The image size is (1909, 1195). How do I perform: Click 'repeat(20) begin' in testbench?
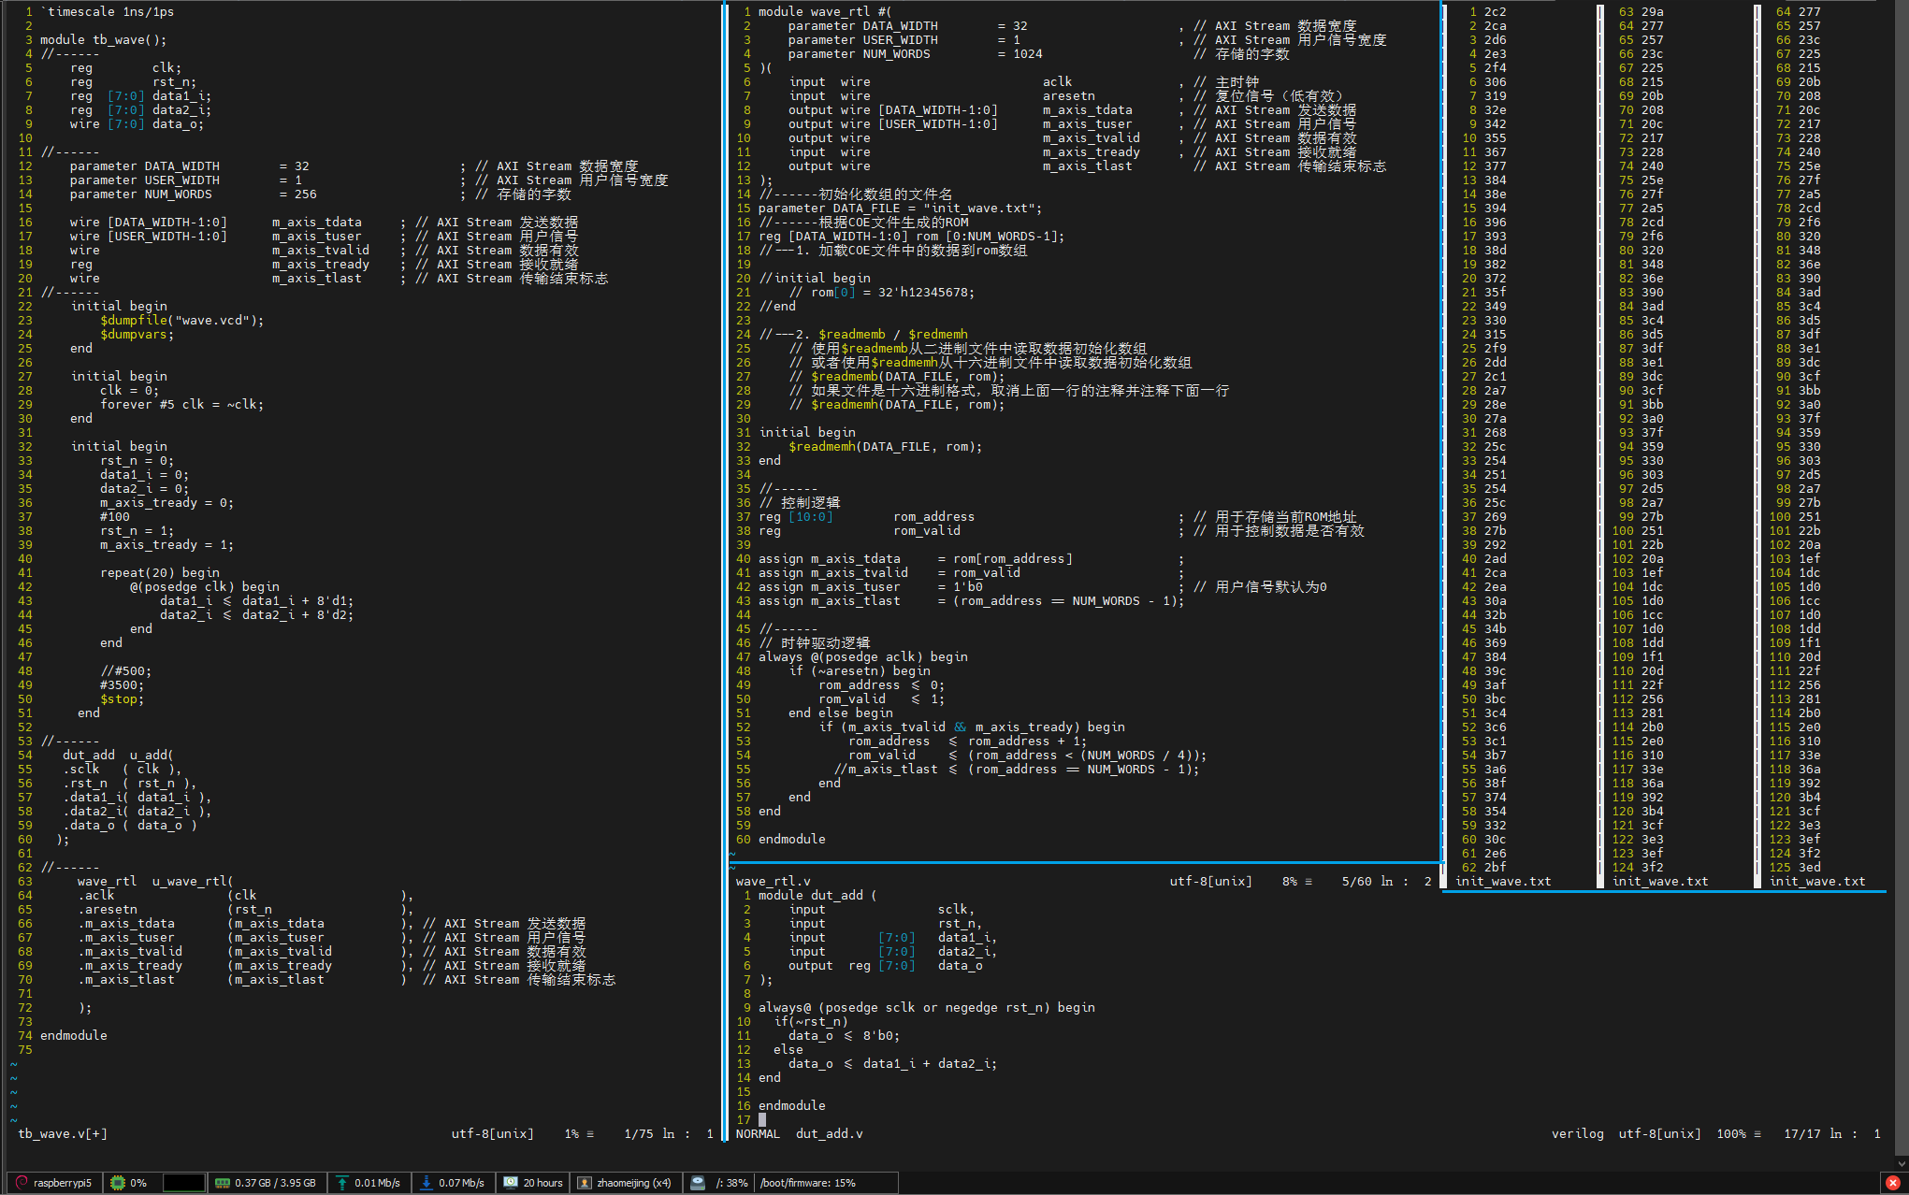[x=160, y=572]
